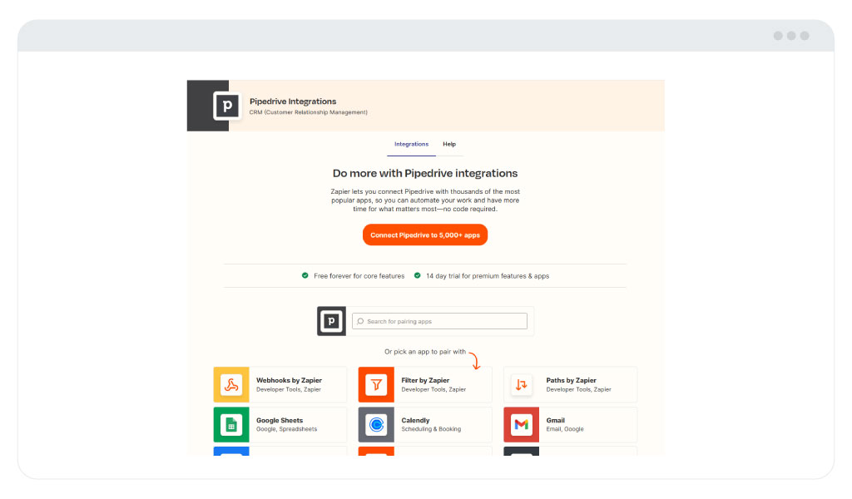852x499 pixels.
Task: Open the Webhooks by Zapier icon
Action: click(231, 384)
